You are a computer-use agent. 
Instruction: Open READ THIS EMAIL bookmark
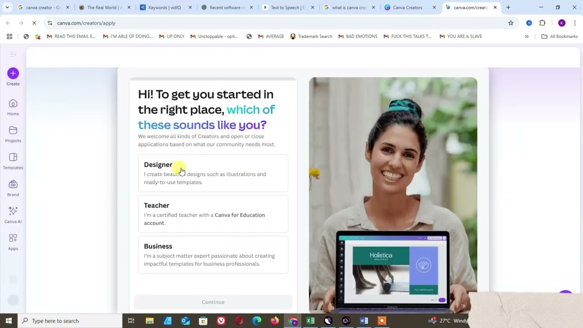pos(71,36)
